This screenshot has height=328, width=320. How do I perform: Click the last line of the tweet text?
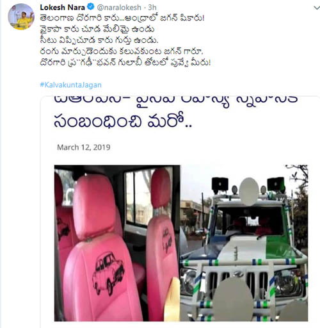(125, 63)
